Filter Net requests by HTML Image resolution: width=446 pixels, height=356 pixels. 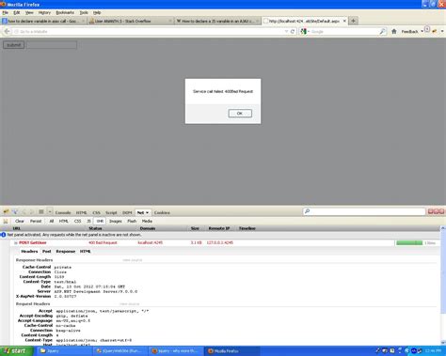pyautogui.click(x=64, y=221)
